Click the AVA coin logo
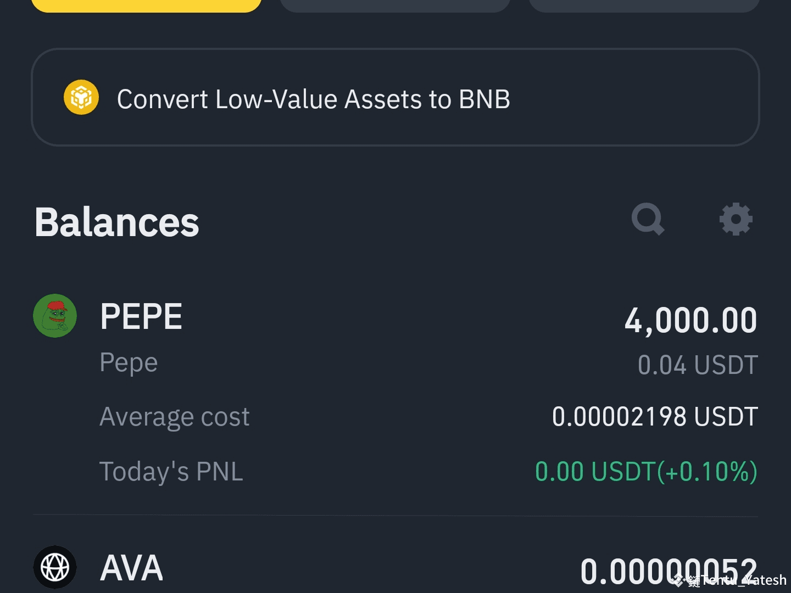The width and height of the screenshot is (791, 593). [x=55, y=567]
